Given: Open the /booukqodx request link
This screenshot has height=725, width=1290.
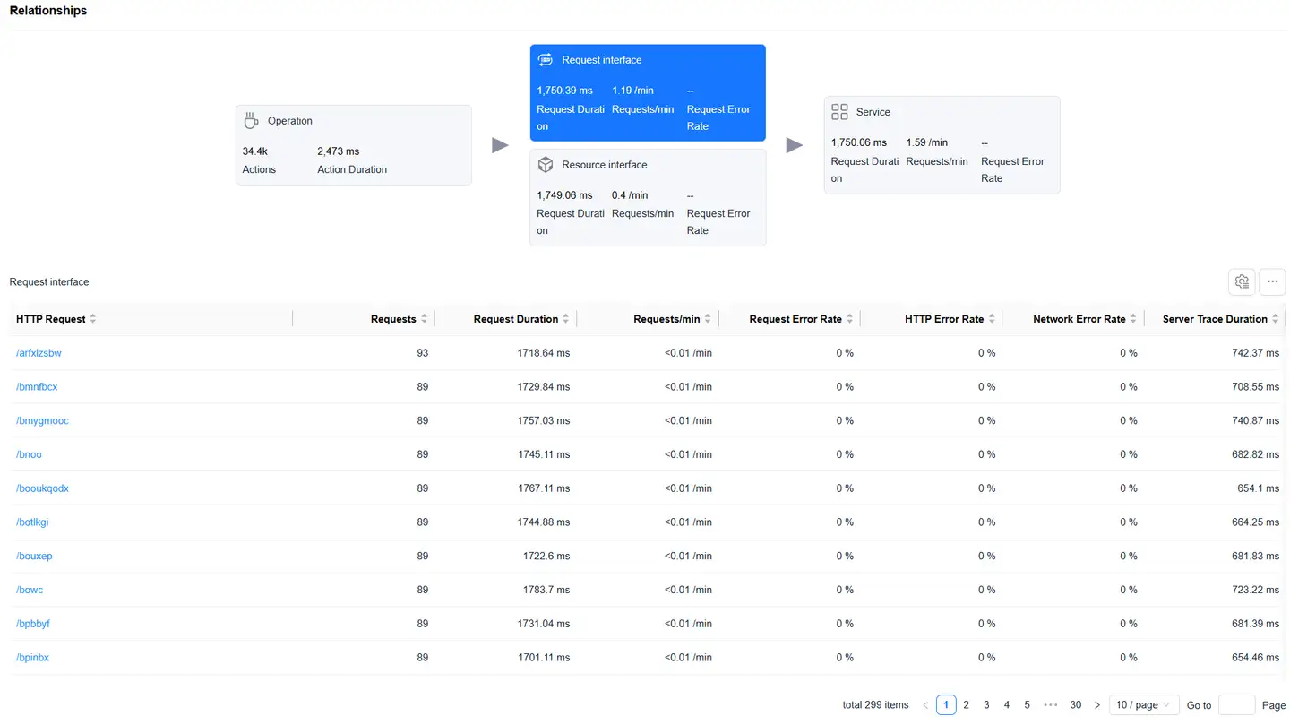Looking at the screenshot, I should [x=42, y=488].
